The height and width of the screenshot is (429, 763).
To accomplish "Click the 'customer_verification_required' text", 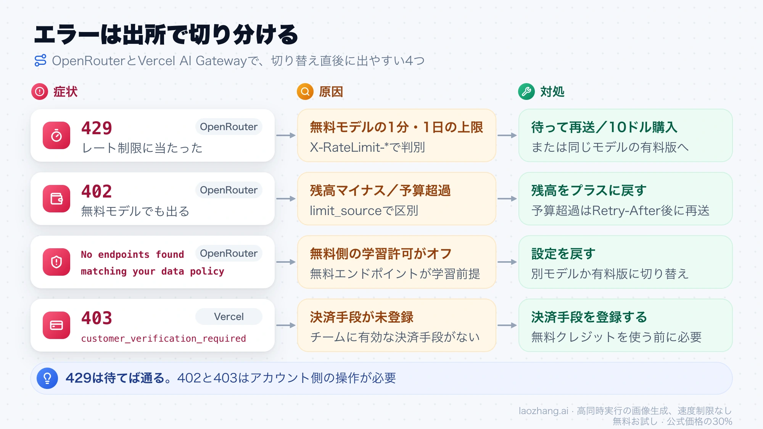I will [163, 338].
